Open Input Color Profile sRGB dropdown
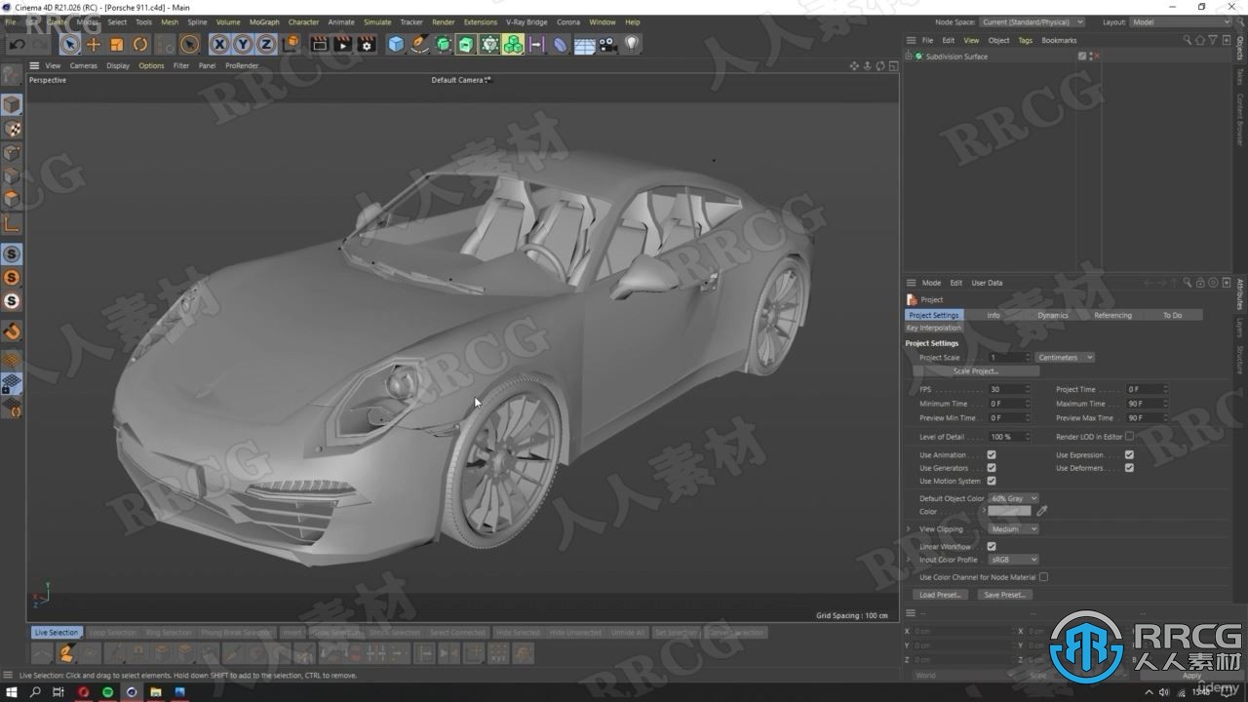Image resolution: width=1248 pixels, height=702 pixels. (x=1014, y=560)
